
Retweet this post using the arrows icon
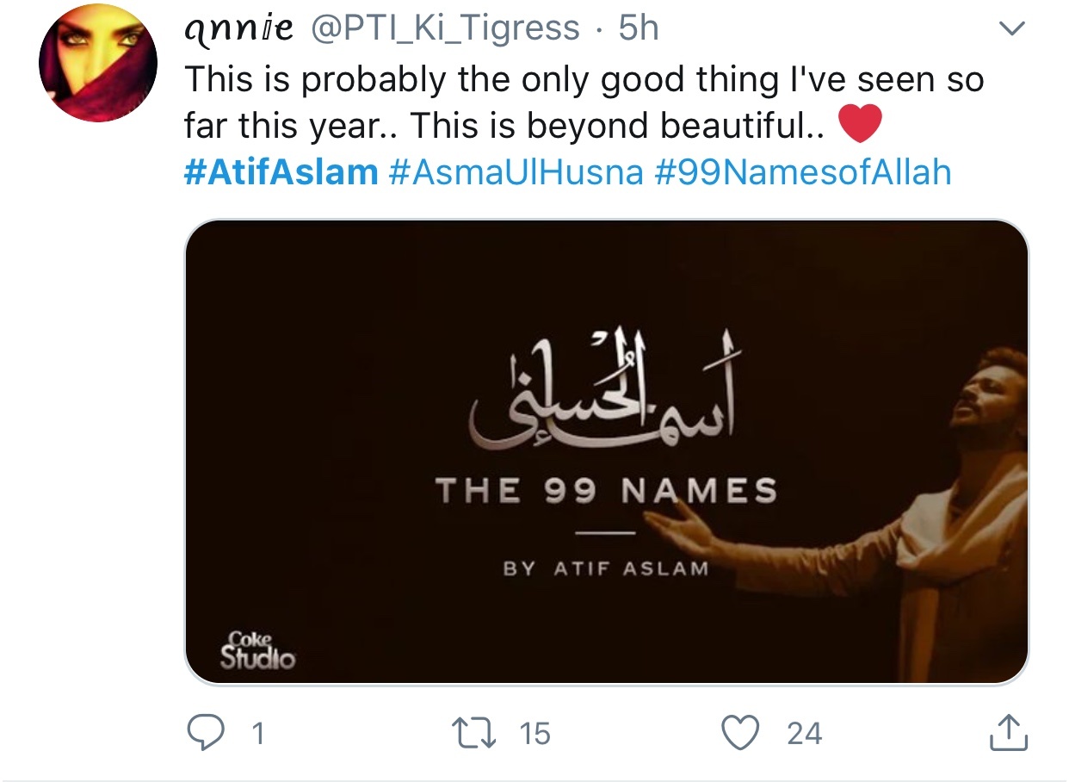(476, 733)
